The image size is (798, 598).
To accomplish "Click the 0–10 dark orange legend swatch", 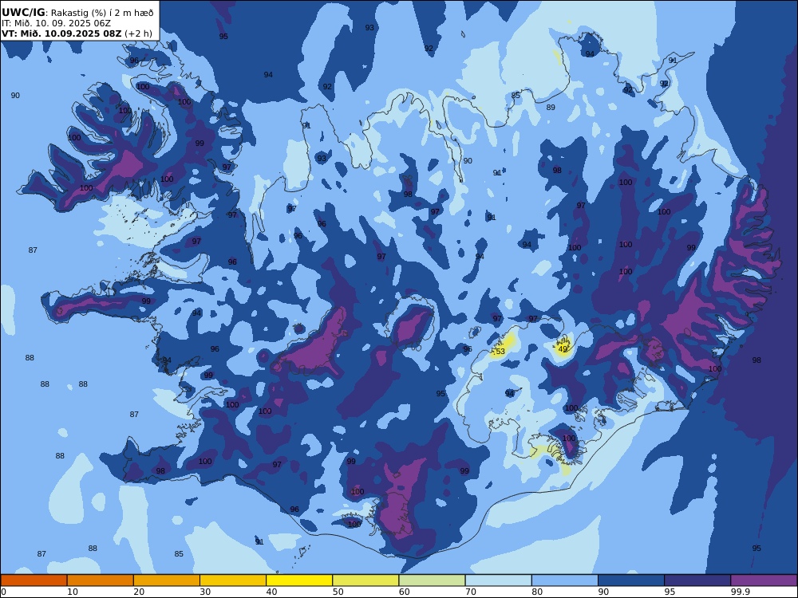I will click(x=34, y=580).
